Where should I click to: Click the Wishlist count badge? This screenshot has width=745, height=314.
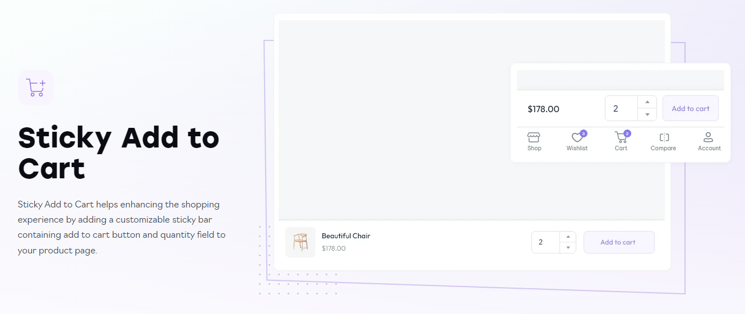coord(584,133)
